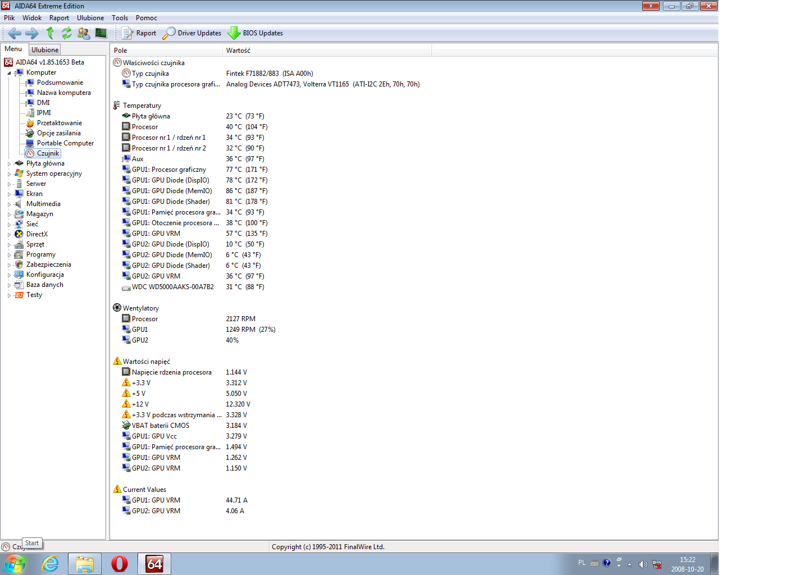This screenshot has height=575, width=805.
Task: Click the Pole column header
Action: click(x=167, y=51)
